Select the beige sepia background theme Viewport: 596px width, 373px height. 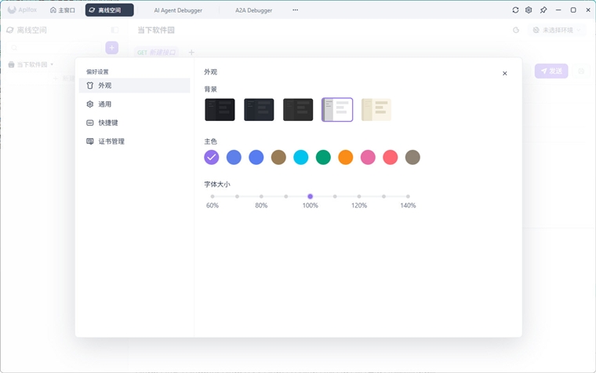coord(376,110)
